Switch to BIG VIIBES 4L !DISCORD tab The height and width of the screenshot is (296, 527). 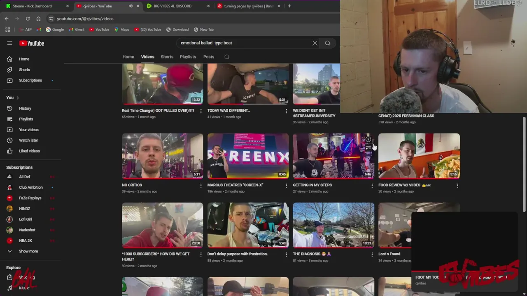[178, 6]
